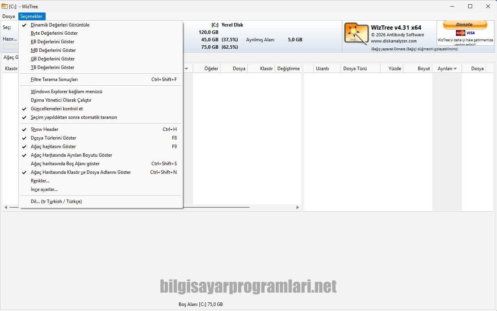Toggle Ağaç Haritasında Klasör ve Dosya Adlarını Göster
The image size is (497, 311).
click(101, 172)
